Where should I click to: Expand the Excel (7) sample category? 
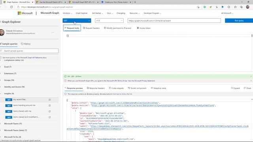pos(8,67)
